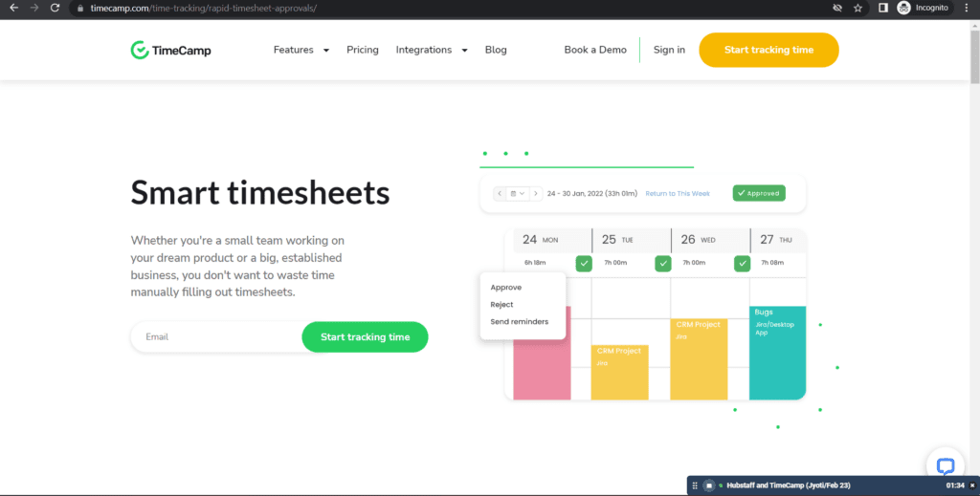
Task: Open the calendar picker in timesheet
Action: [x=518, y=193]
